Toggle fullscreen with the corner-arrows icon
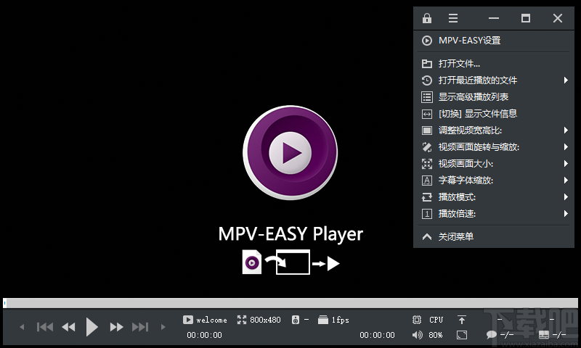Screen dimensions: 581x348 (462, 335)
